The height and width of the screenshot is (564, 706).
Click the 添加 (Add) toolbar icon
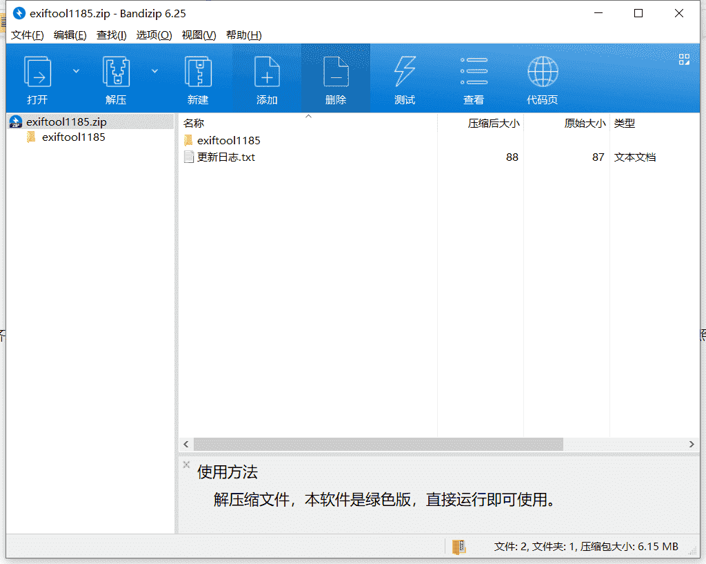(x=267, y=71)
